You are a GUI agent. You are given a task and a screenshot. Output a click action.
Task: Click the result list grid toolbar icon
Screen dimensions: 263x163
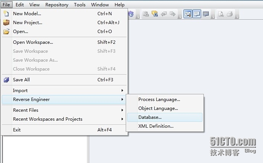click(206, 14)
